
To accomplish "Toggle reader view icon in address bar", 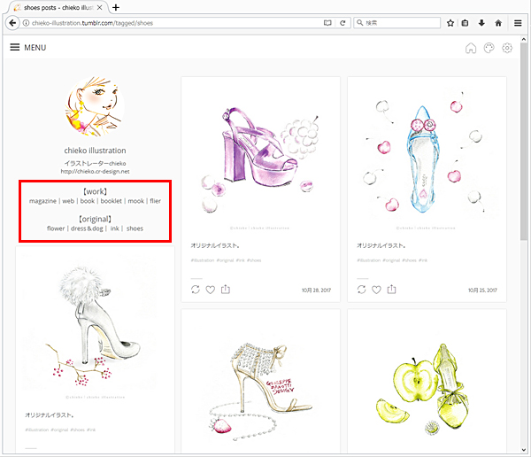I will click(327, 23).
